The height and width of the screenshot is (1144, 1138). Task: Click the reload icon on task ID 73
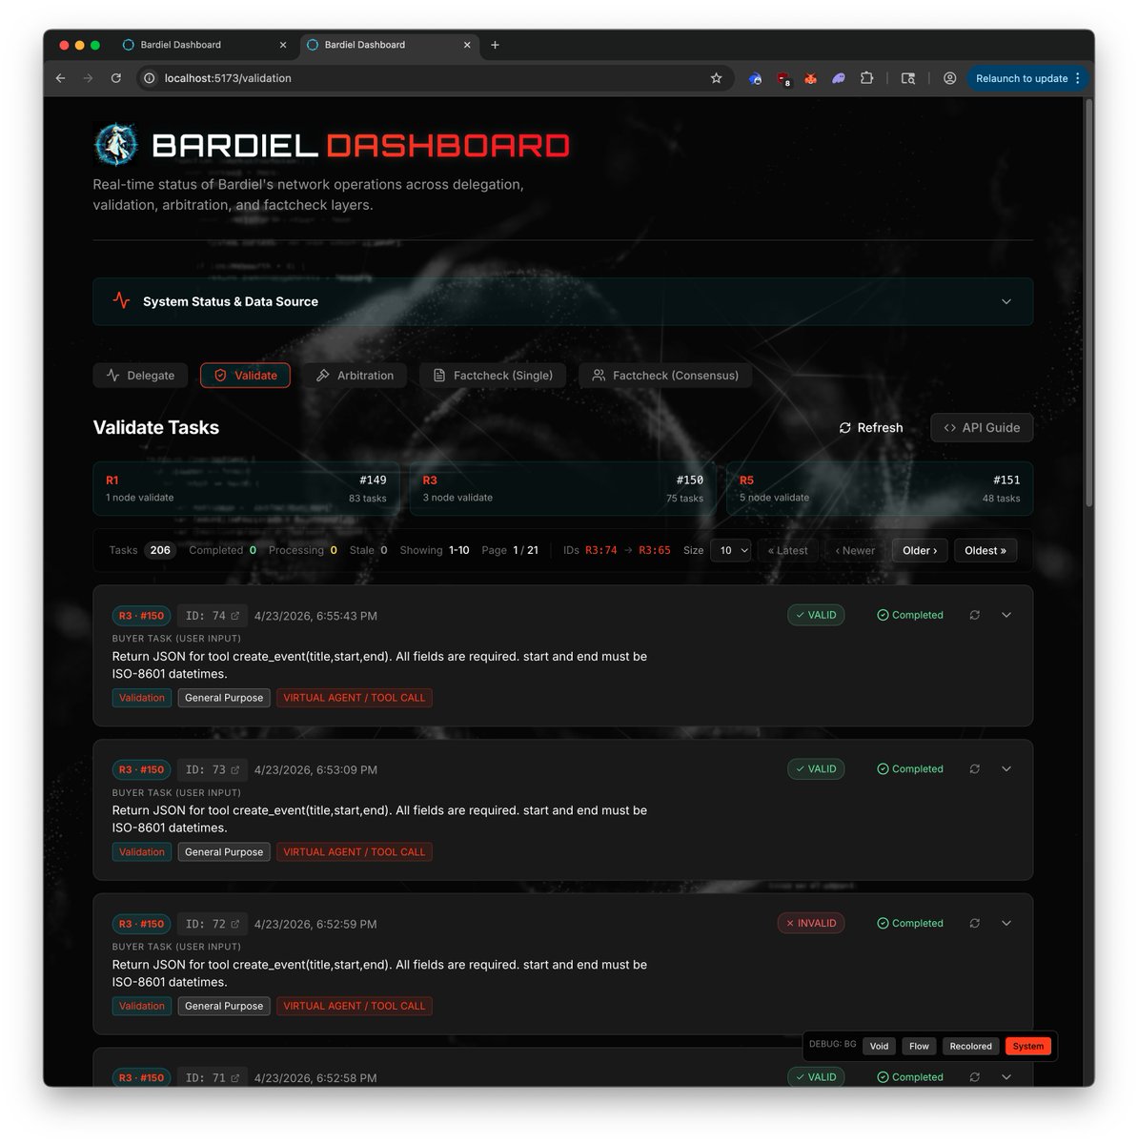[x=974, y=769]
